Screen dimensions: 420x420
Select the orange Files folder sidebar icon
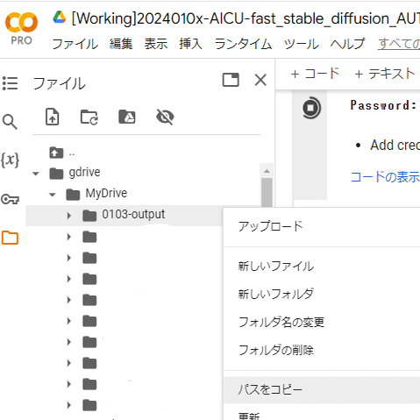coord(10,238)
